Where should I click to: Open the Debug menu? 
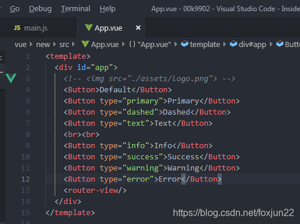point(41,9)
